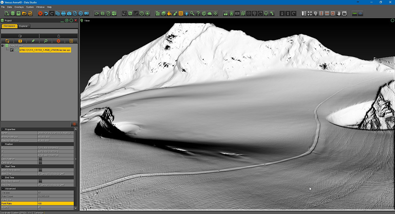Click the blue printer icon
Screen dimensions: 395x214
click(63, 13)
